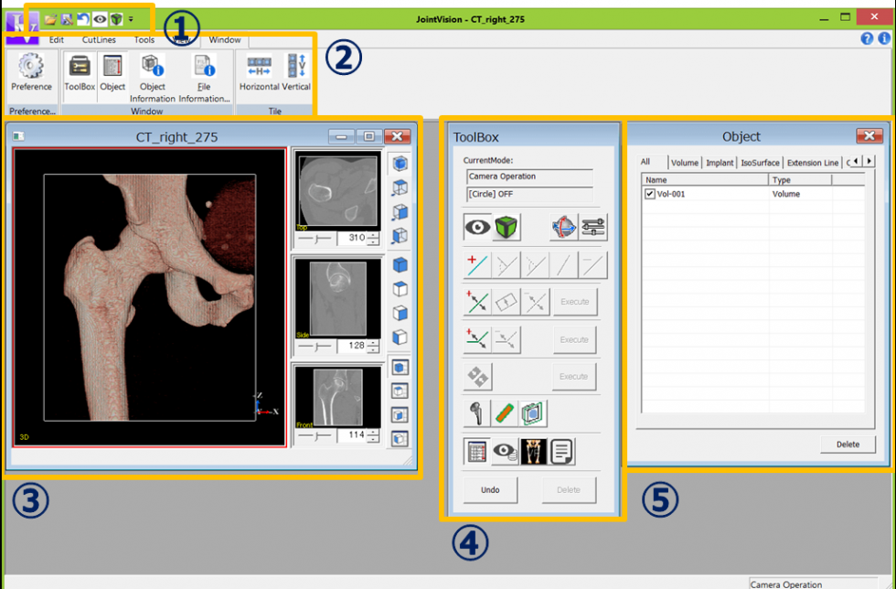Click the hip implant icon in ToolBox
Viewport: 896px width, 589px height.
(x=477, y=412)
